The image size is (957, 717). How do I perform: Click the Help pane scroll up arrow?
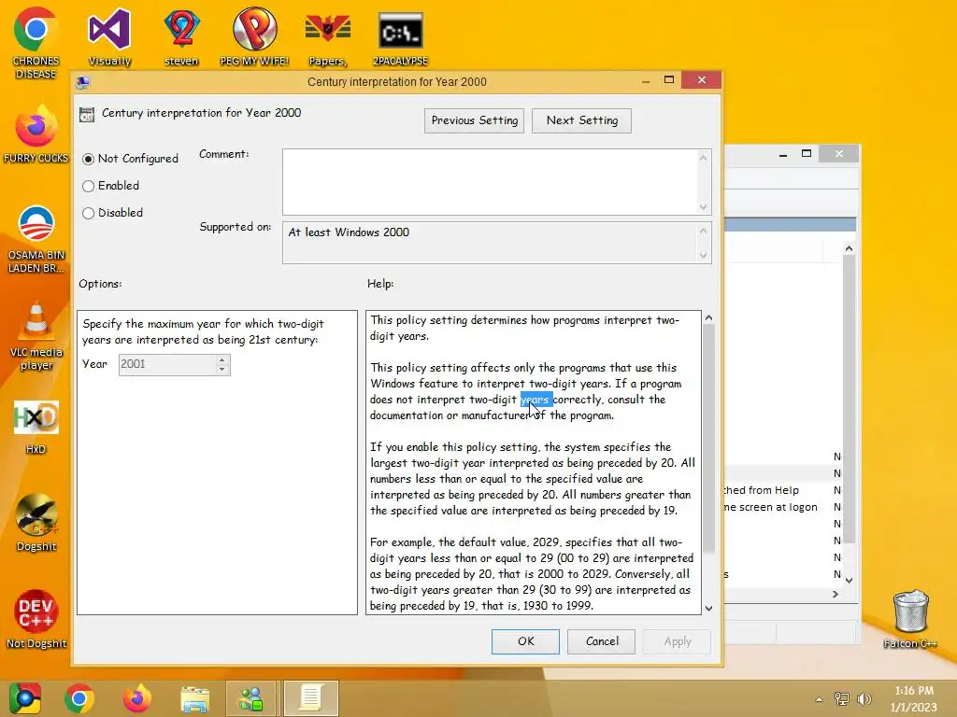click(x=708, y=317)
